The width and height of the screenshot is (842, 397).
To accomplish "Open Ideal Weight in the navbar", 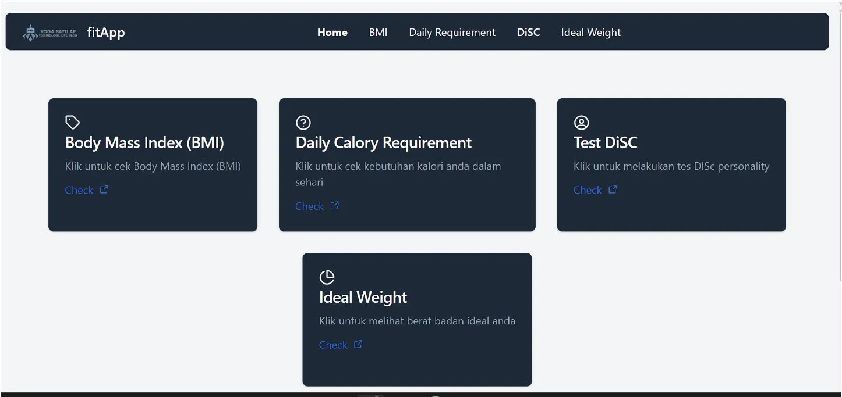I will (590, 33).
